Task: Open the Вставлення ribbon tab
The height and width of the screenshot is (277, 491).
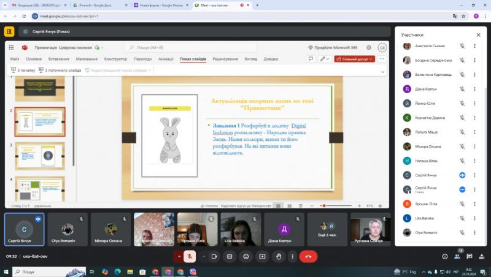Action: click(x=58, y=59)
